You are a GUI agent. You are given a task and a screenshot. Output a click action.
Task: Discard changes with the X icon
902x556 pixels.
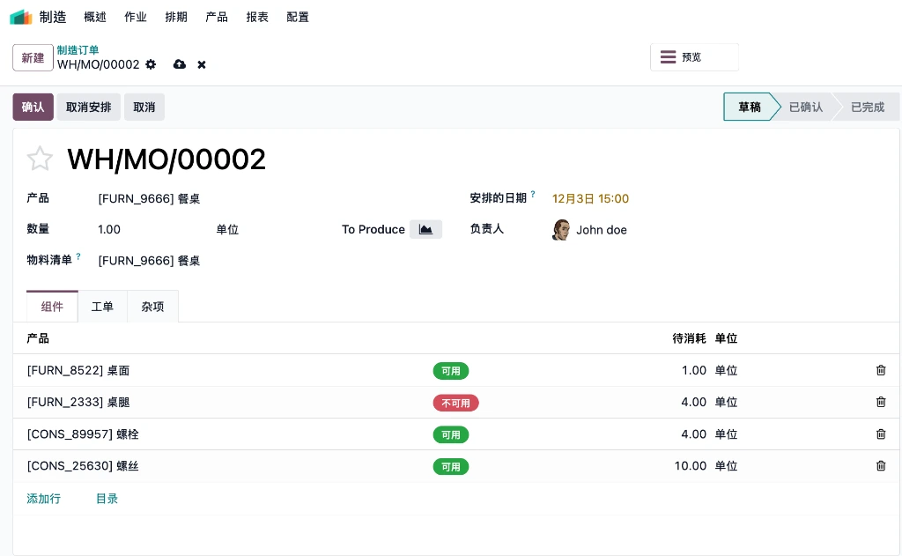point(201,64)
